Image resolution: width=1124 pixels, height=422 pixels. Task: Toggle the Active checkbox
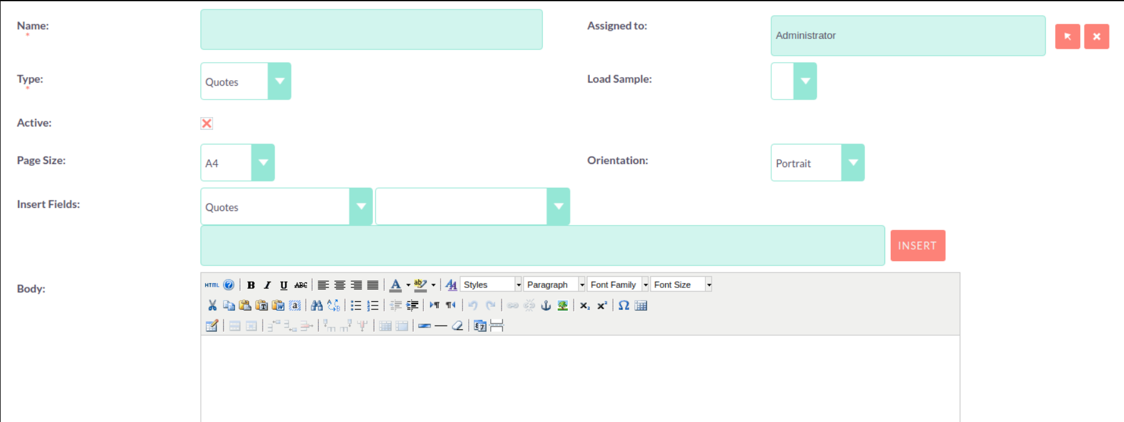(207, 123)
